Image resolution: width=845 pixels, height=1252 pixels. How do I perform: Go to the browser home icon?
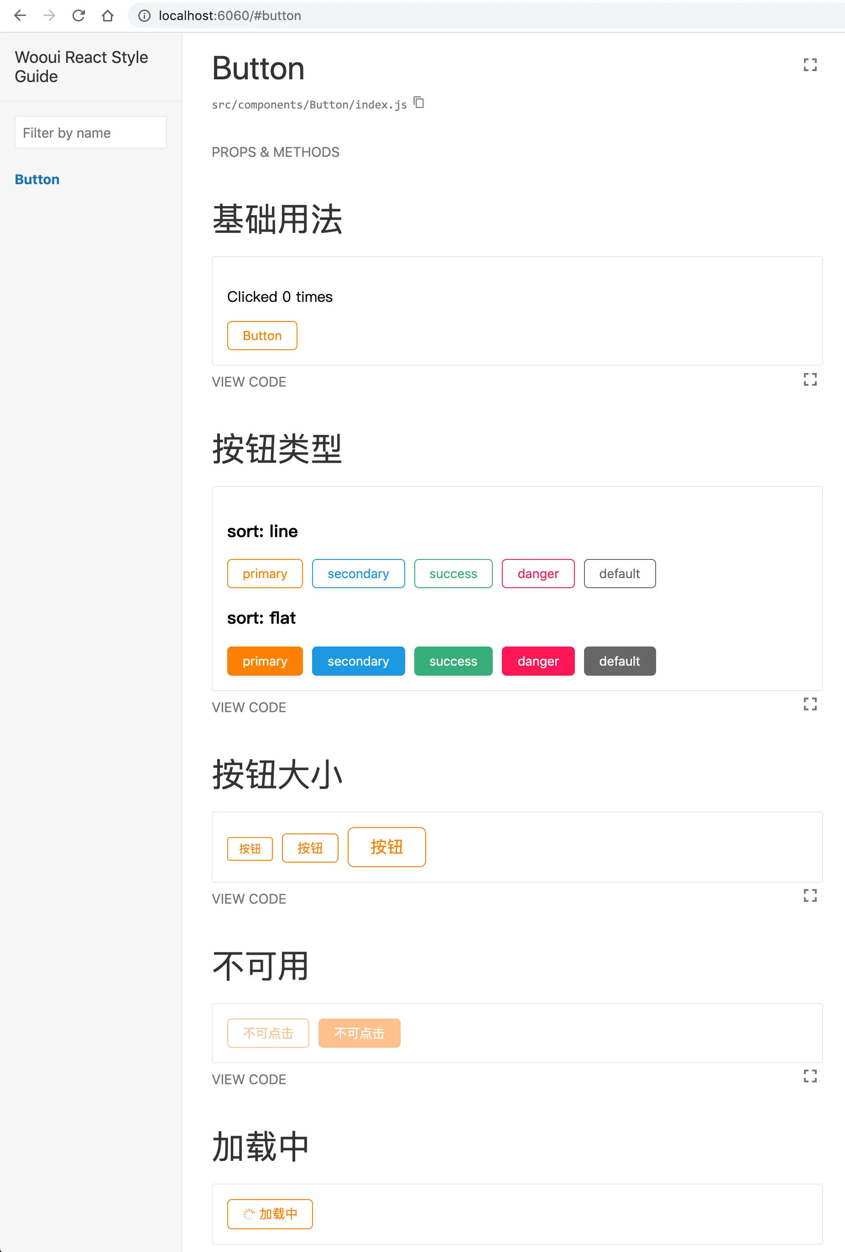(x=108, y=16)
